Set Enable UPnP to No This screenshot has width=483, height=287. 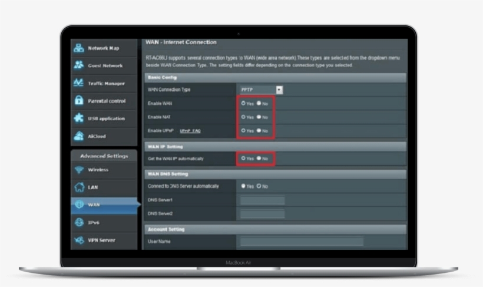click(x=259, y=130)
